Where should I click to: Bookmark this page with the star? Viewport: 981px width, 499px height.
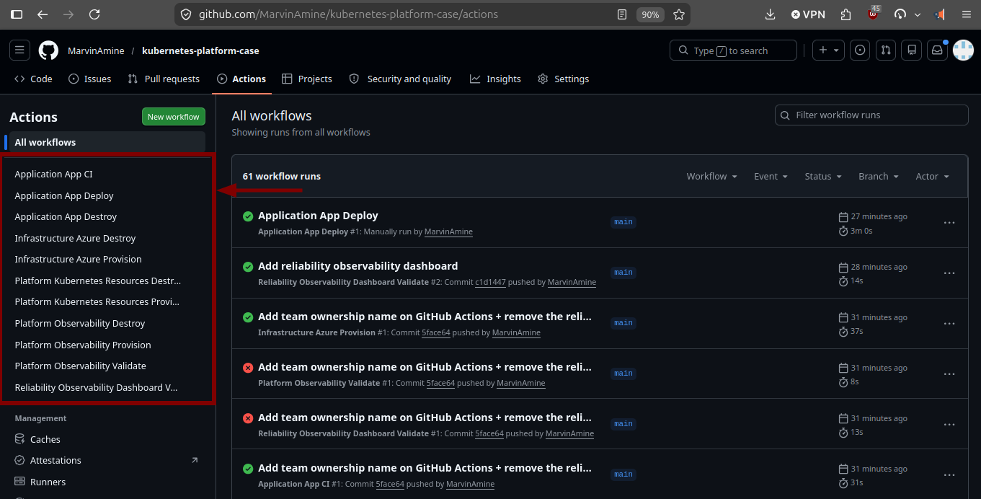coord(678,14)
